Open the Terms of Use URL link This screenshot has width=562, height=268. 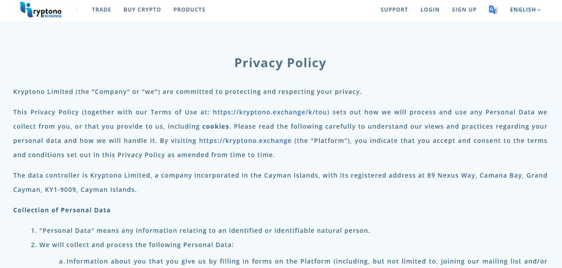click(271, 112)
